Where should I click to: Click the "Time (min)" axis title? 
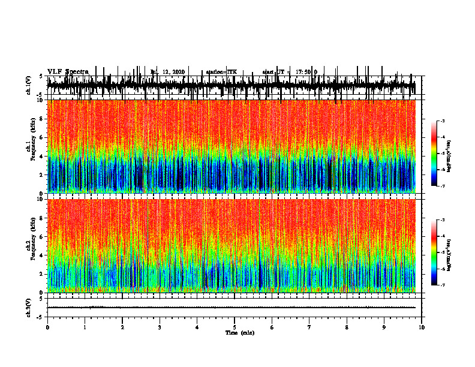(240, 333)
